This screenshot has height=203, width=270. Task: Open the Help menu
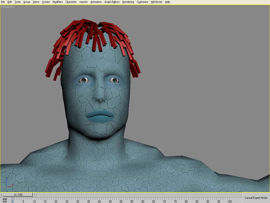[x=168, y=2]
